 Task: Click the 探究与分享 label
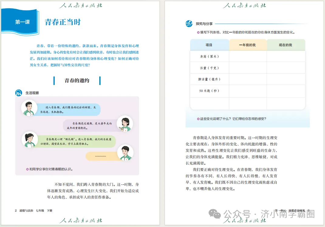pos(204,24)
